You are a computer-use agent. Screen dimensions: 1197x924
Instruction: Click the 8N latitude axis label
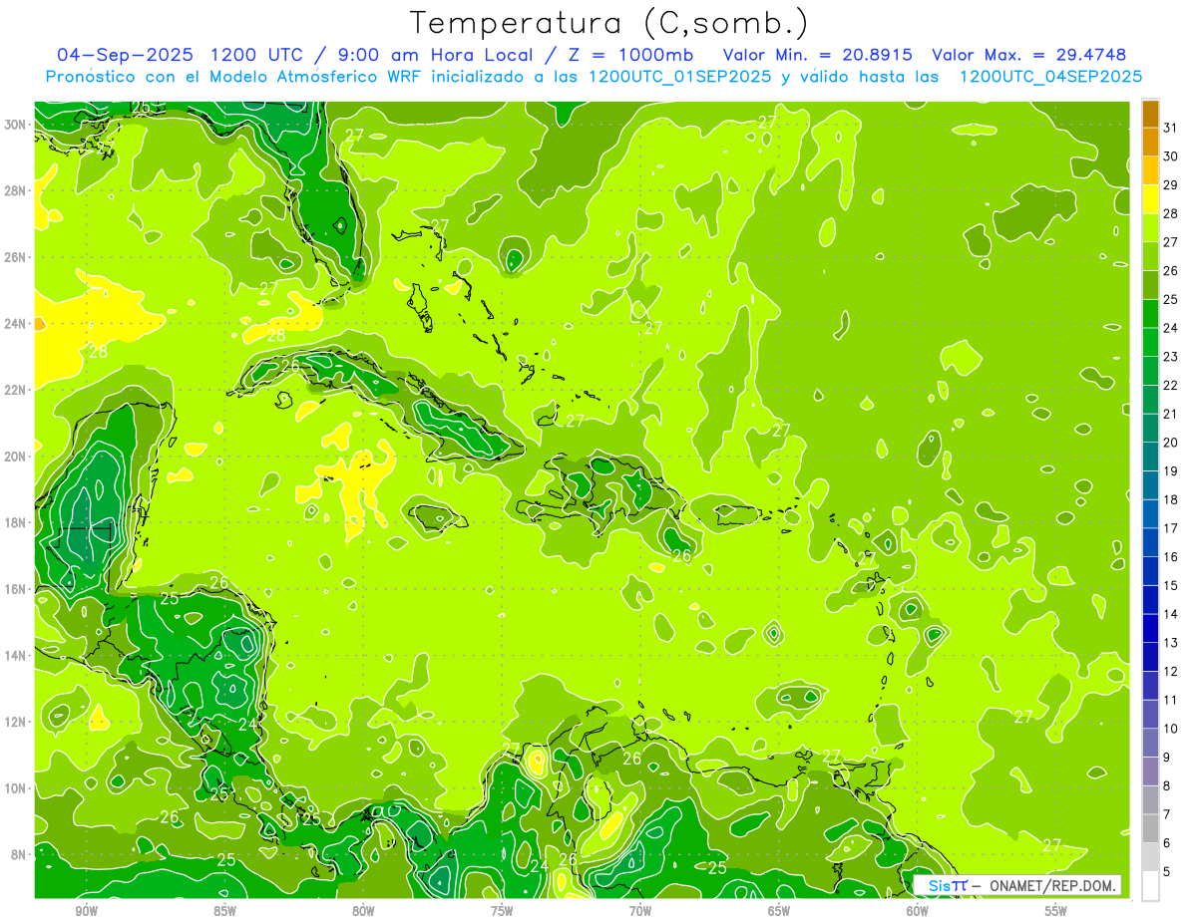pos(20,854)
